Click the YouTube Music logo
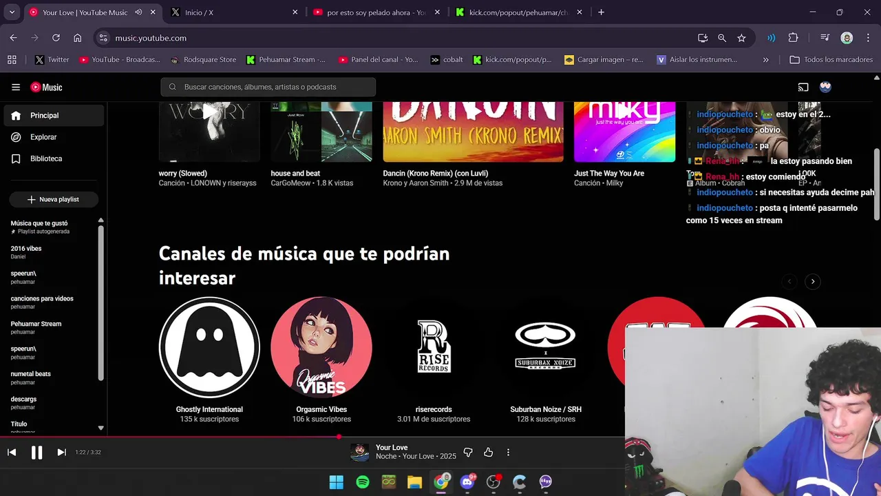The height and width of the screenshot is (496, 881). [x=46, y=87]
